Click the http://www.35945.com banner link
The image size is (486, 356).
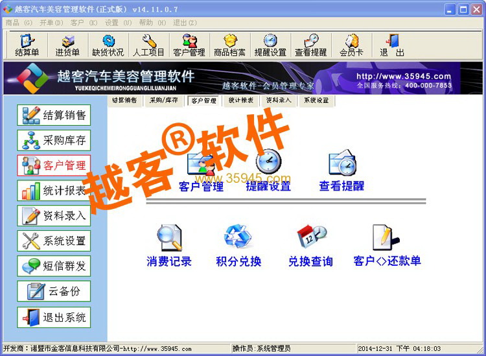click(x=404, y=76)
